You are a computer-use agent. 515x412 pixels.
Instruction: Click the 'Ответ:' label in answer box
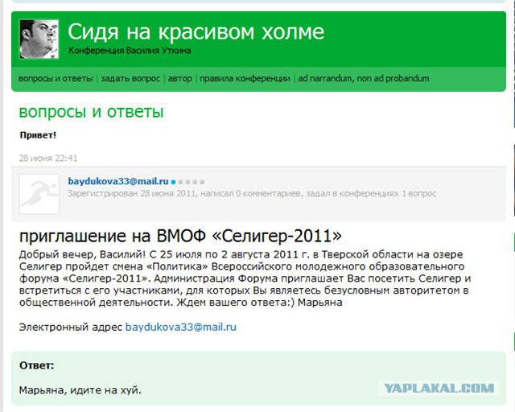point(37,365)
